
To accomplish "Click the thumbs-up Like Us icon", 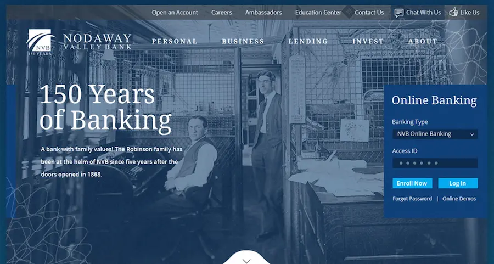I will tap(453, 12).
